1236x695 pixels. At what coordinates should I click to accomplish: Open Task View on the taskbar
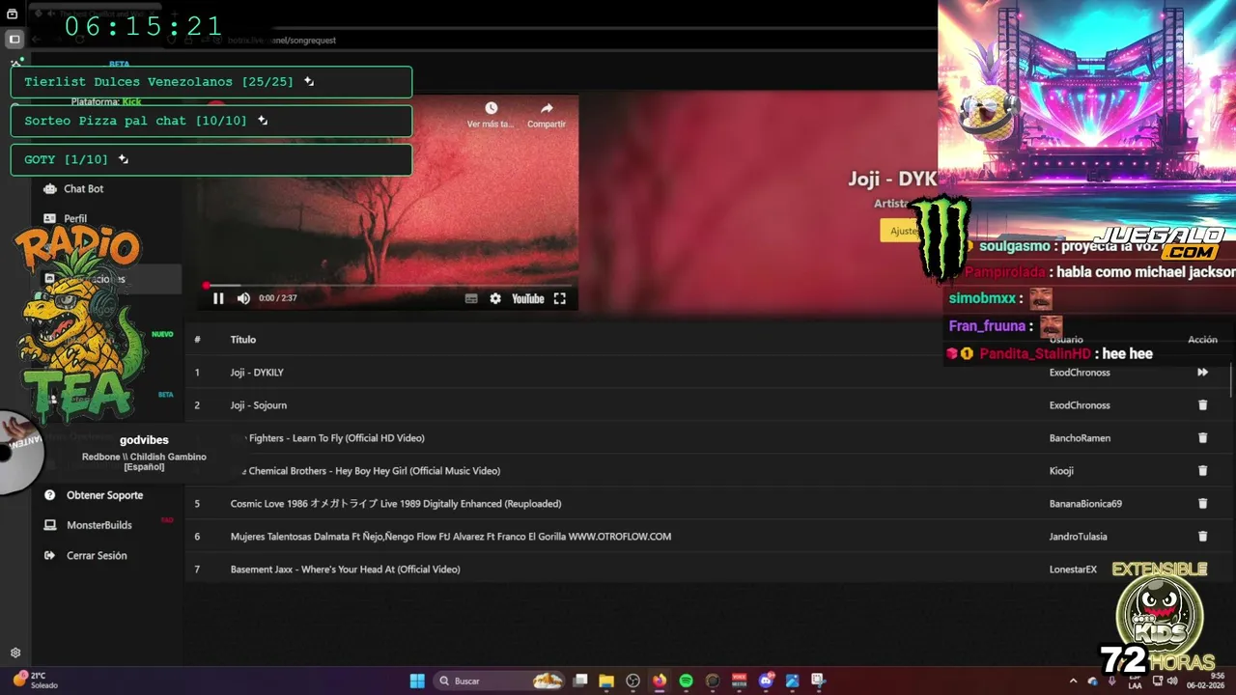[x=580, y=681]
